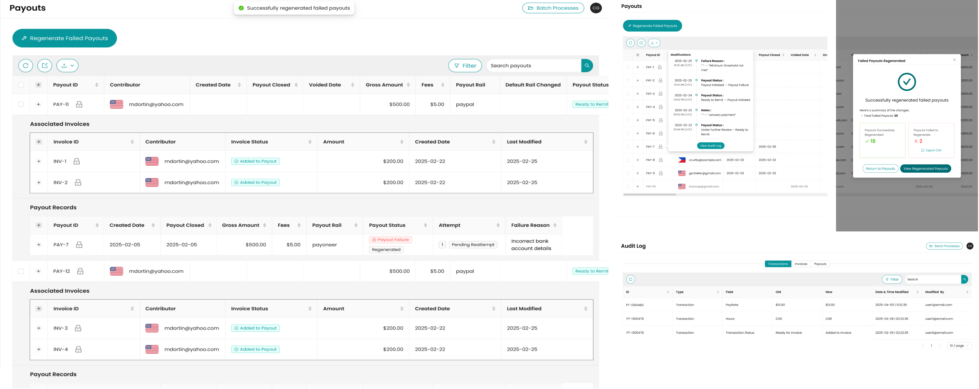Click the lock icon next to INV-1

76,161
